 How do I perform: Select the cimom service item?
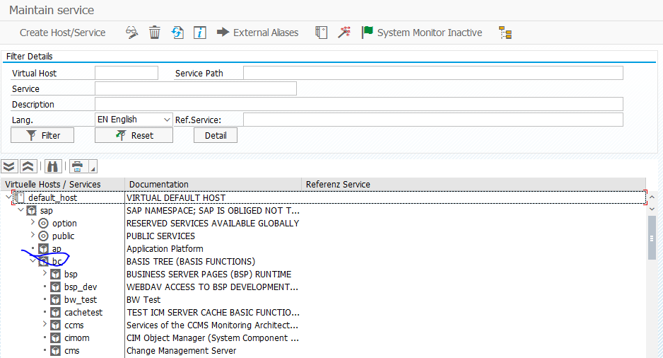coord(77,337)
